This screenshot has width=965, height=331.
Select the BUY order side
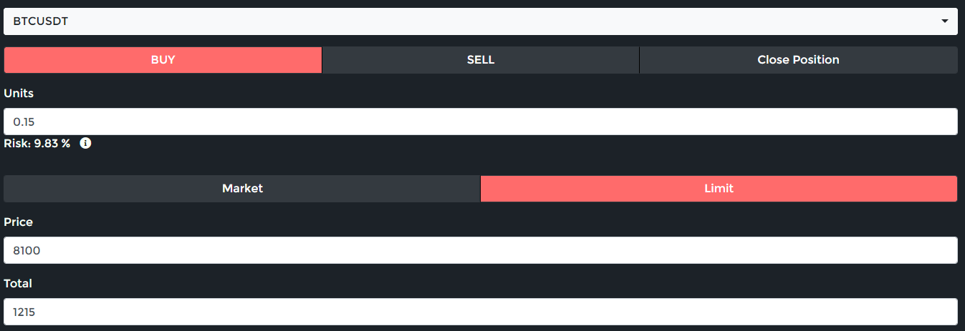point(163,60)
